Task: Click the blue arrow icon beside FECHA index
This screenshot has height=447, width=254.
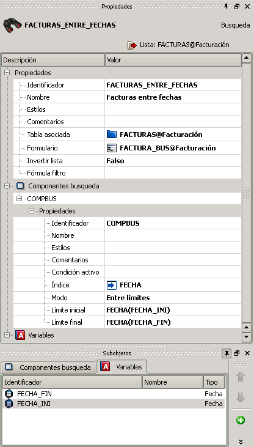Action: pyautogui.click(x=112, y=285)
